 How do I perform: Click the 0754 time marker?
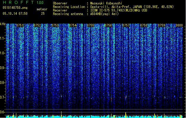tap(73, 25)
